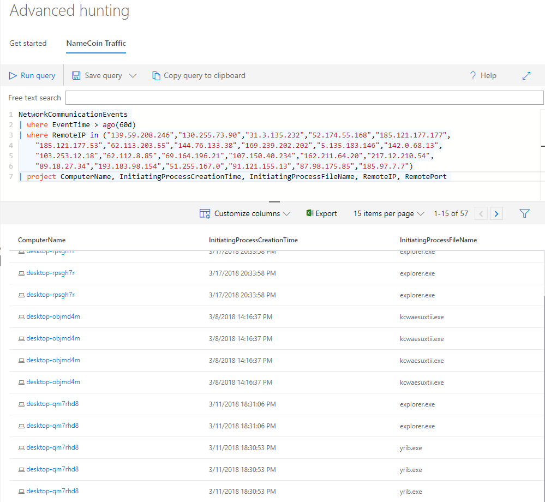Click the first 3/11/2018 18:31:06 PM cell
The image size is (545, 502).
point(242,404)
